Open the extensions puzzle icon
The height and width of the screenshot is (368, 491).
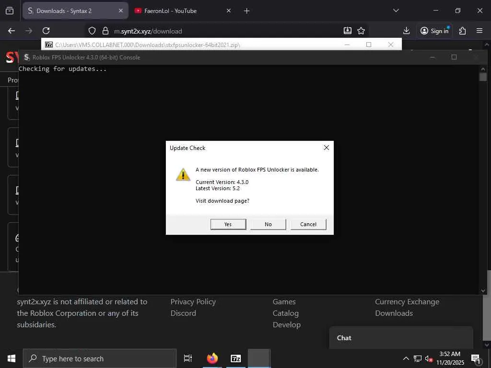[463, 31]
